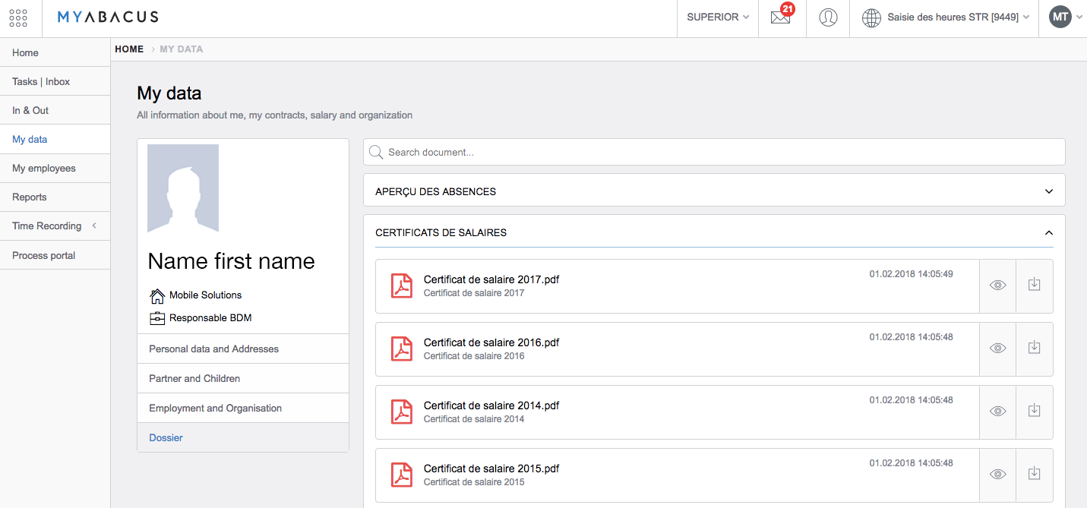This screenshot has height=508, width=1087.
Task: Open the app grid launcher icon
Action: 19,18
